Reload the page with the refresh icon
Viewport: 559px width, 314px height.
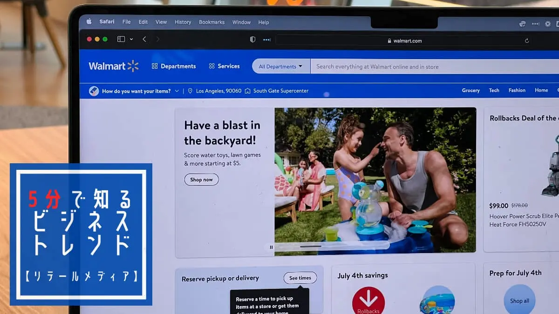527,41
